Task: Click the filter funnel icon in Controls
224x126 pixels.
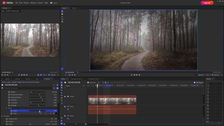Action: (2, 88)
